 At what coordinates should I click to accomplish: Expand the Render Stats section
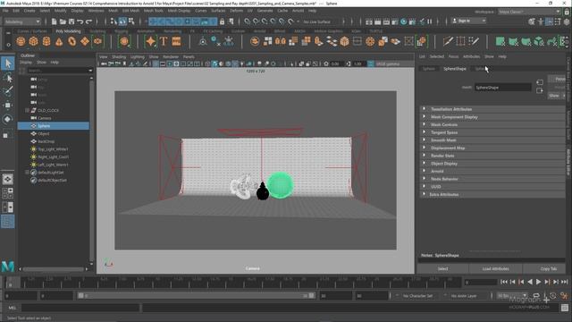pos(492,156)
